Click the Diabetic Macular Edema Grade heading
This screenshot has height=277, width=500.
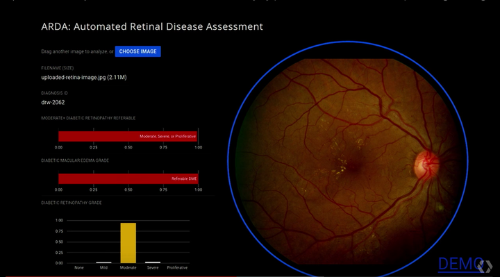click(75, 160)
